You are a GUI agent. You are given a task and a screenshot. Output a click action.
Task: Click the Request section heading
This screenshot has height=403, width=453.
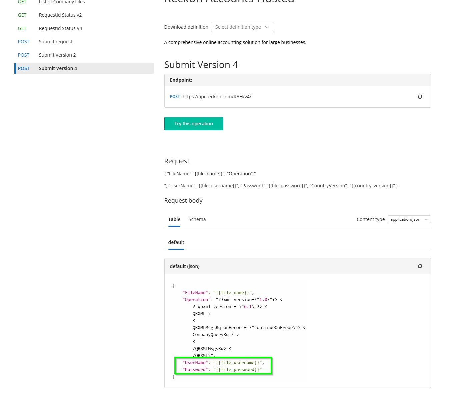[177, 161]
